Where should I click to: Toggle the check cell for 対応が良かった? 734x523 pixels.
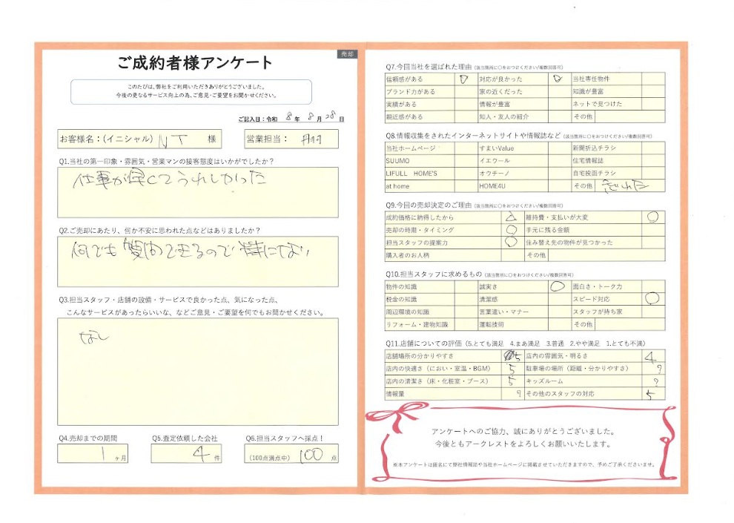point(559,79)
